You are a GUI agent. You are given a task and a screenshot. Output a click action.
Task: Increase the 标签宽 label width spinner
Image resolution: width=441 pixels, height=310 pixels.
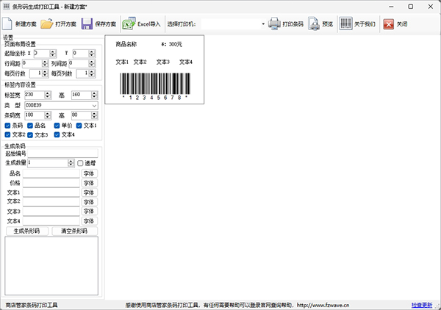click(49, 93)
